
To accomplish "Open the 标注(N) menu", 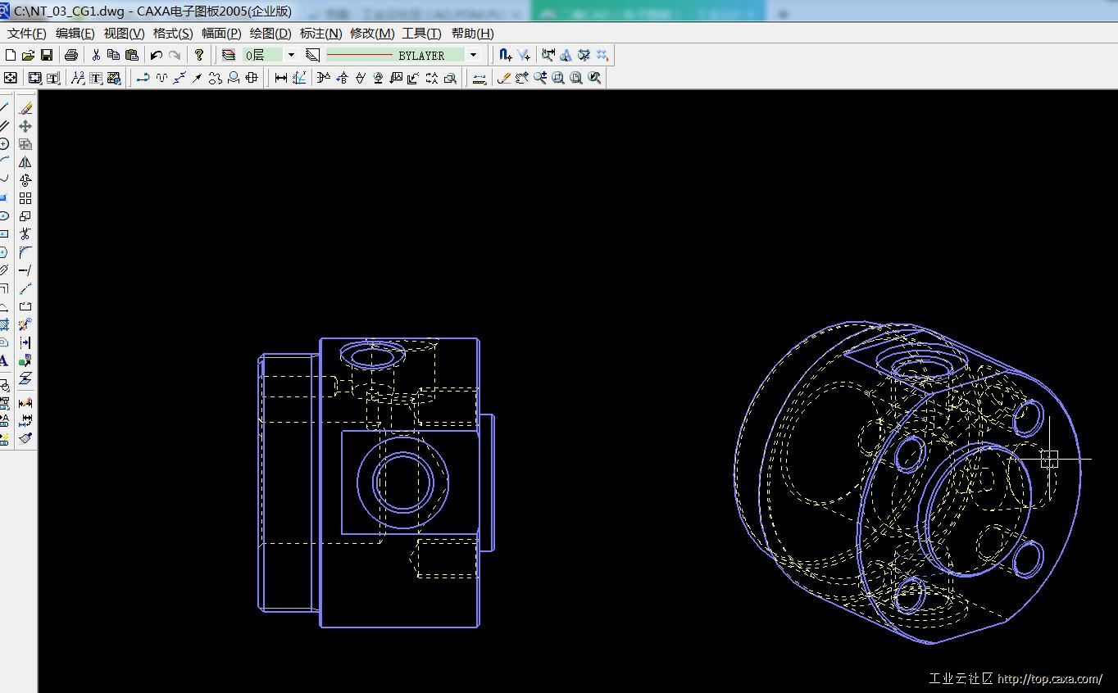I will coord(320,34).
